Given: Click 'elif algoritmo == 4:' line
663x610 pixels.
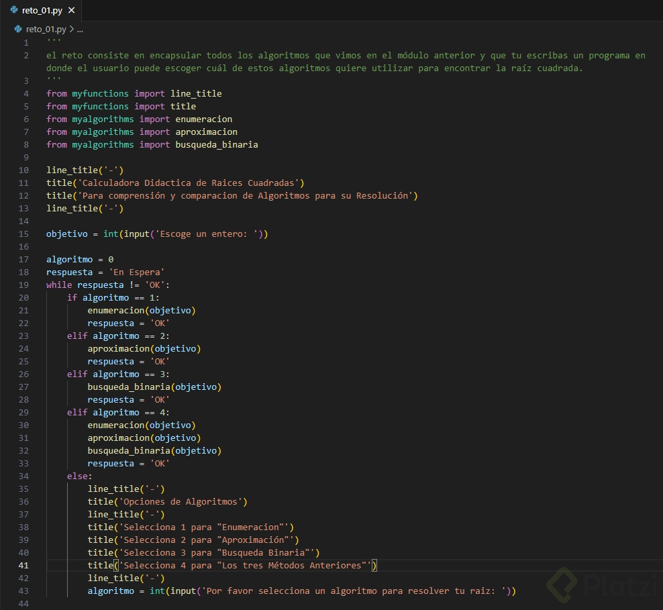Looking at the screenshot, I should click(118, 413).
